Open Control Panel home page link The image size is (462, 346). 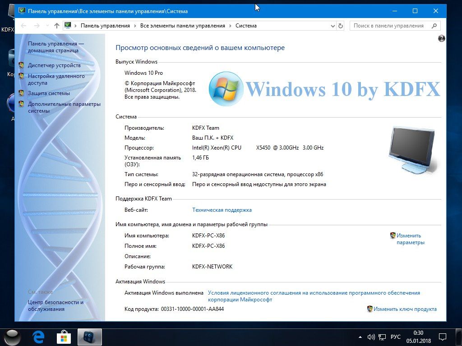[55, 47]
